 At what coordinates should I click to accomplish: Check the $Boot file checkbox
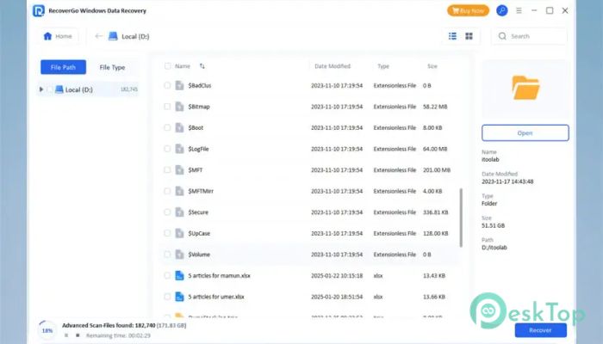pos(167,127)
